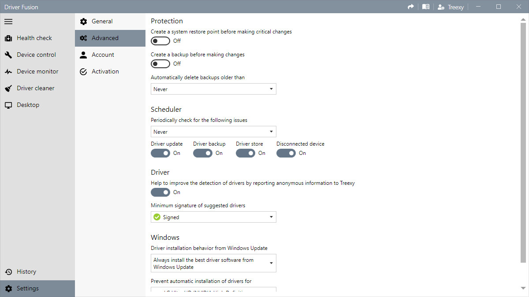Click the vertical scrollbar thumb
The width and height of the screenshot is (529, 297).
(x=523, y=141)
